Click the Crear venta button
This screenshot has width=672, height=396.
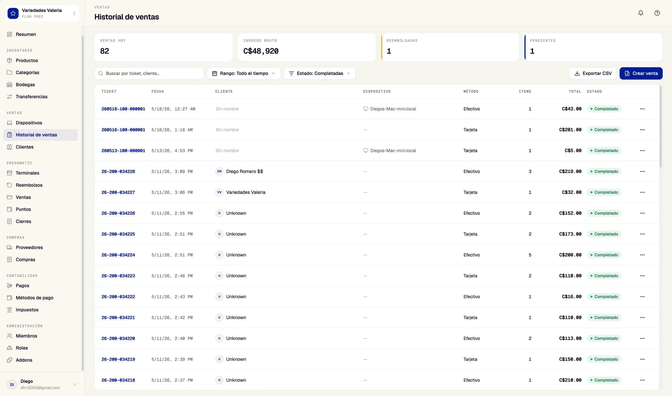(x=641, y=73)
